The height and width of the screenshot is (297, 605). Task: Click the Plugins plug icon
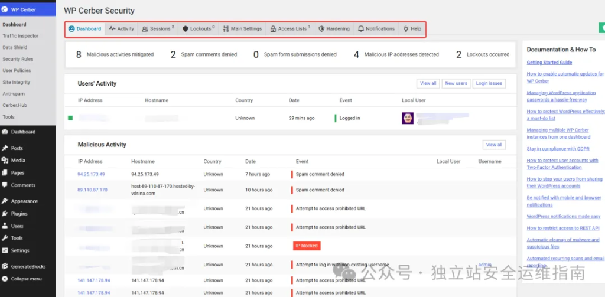(x=5, y=214)
